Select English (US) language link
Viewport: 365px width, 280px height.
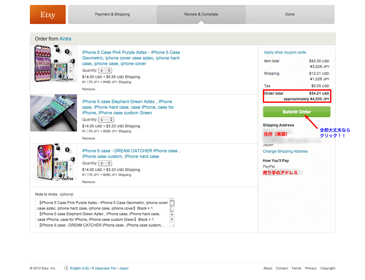click(79, 268)
